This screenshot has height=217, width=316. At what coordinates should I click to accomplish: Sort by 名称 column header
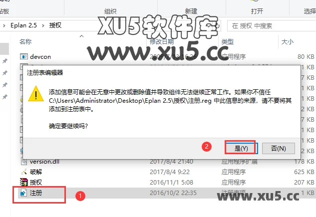(25, 42)
